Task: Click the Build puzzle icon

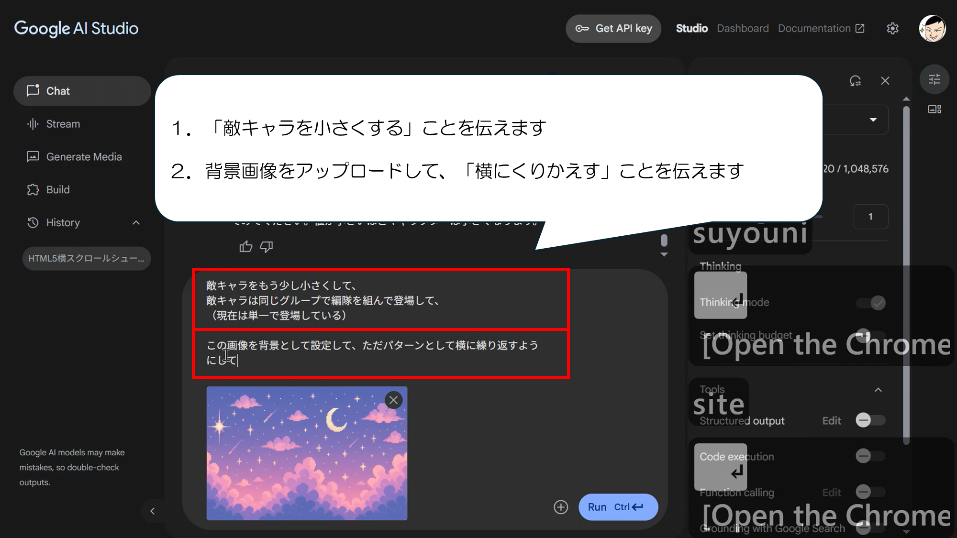Action: (x=33, y=190)
